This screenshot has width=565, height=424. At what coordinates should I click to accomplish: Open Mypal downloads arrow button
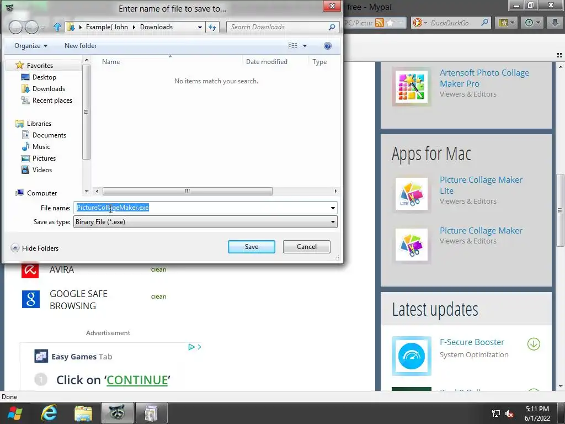(555, 23)
